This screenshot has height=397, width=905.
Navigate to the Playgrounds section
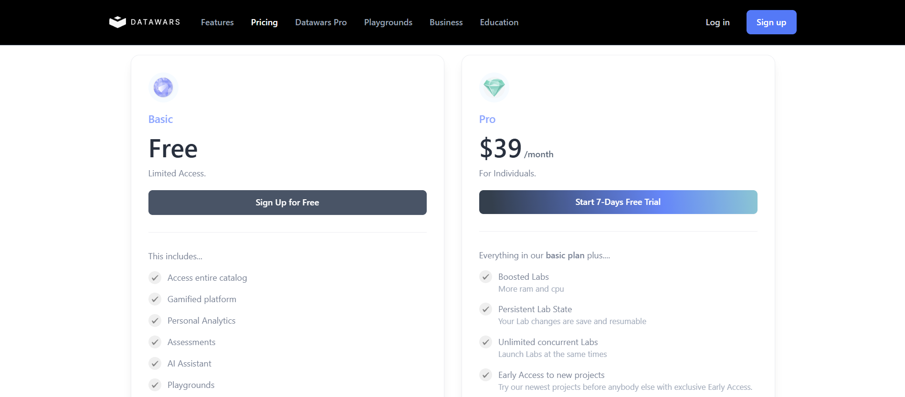tap(388, 22)
